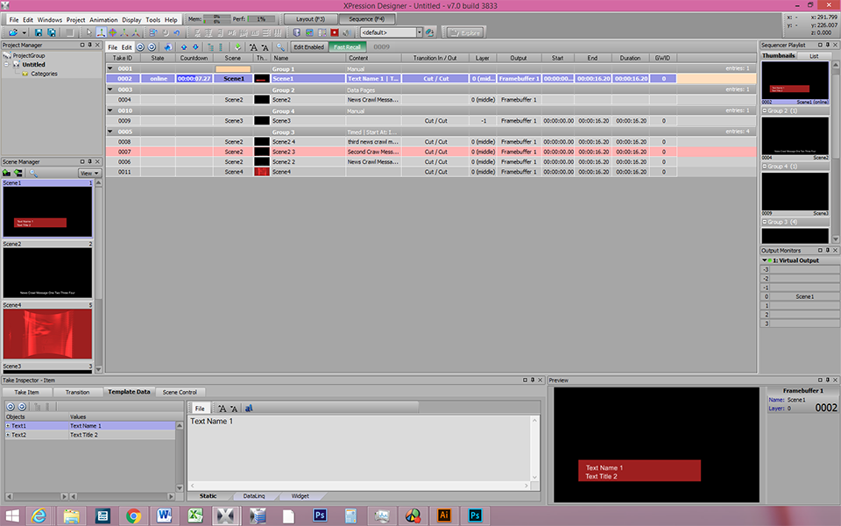The image size is (841, 526).
Task: Click the magnifier search icon in sequencer toolbar
Action: (279, 46)
